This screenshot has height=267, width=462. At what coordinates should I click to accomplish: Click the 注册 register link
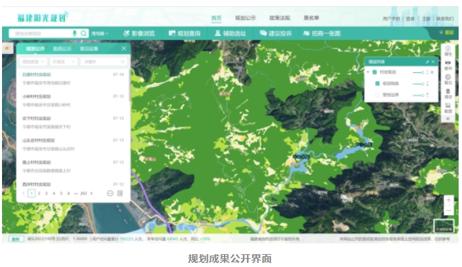426,19
